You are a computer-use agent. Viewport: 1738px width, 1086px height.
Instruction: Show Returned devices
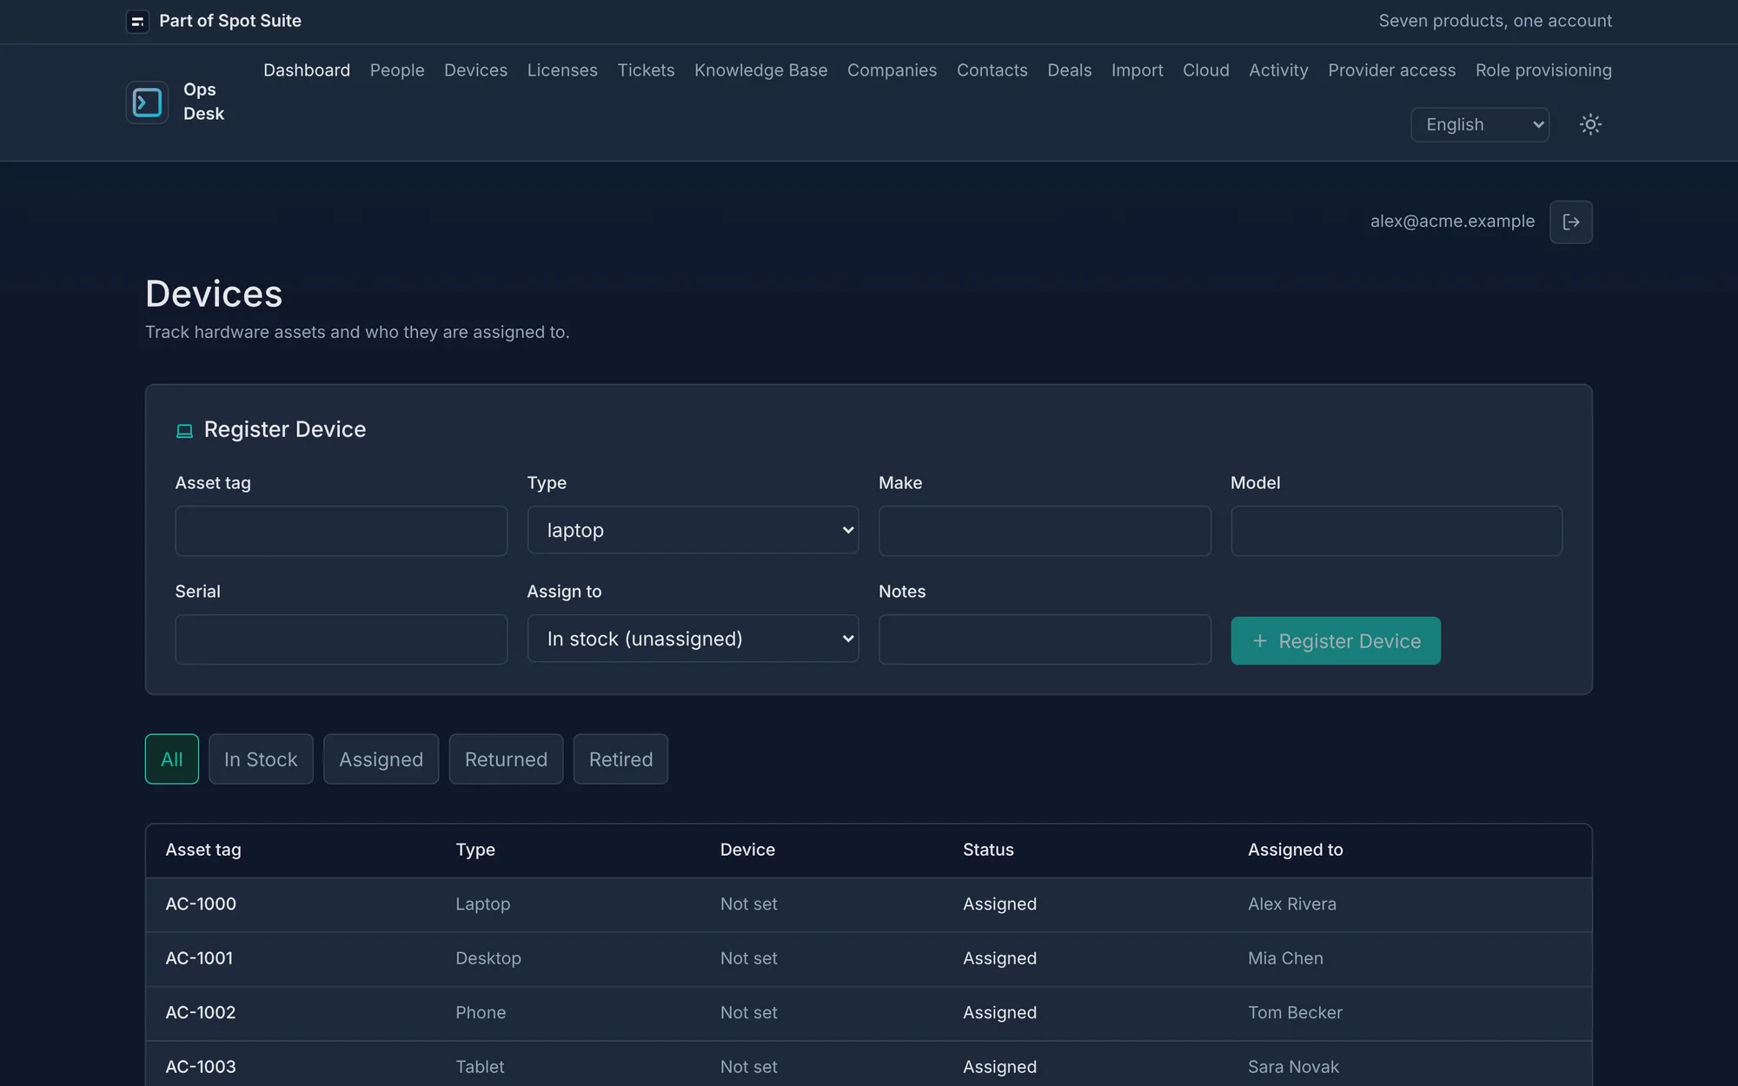[x=506, y=759]
